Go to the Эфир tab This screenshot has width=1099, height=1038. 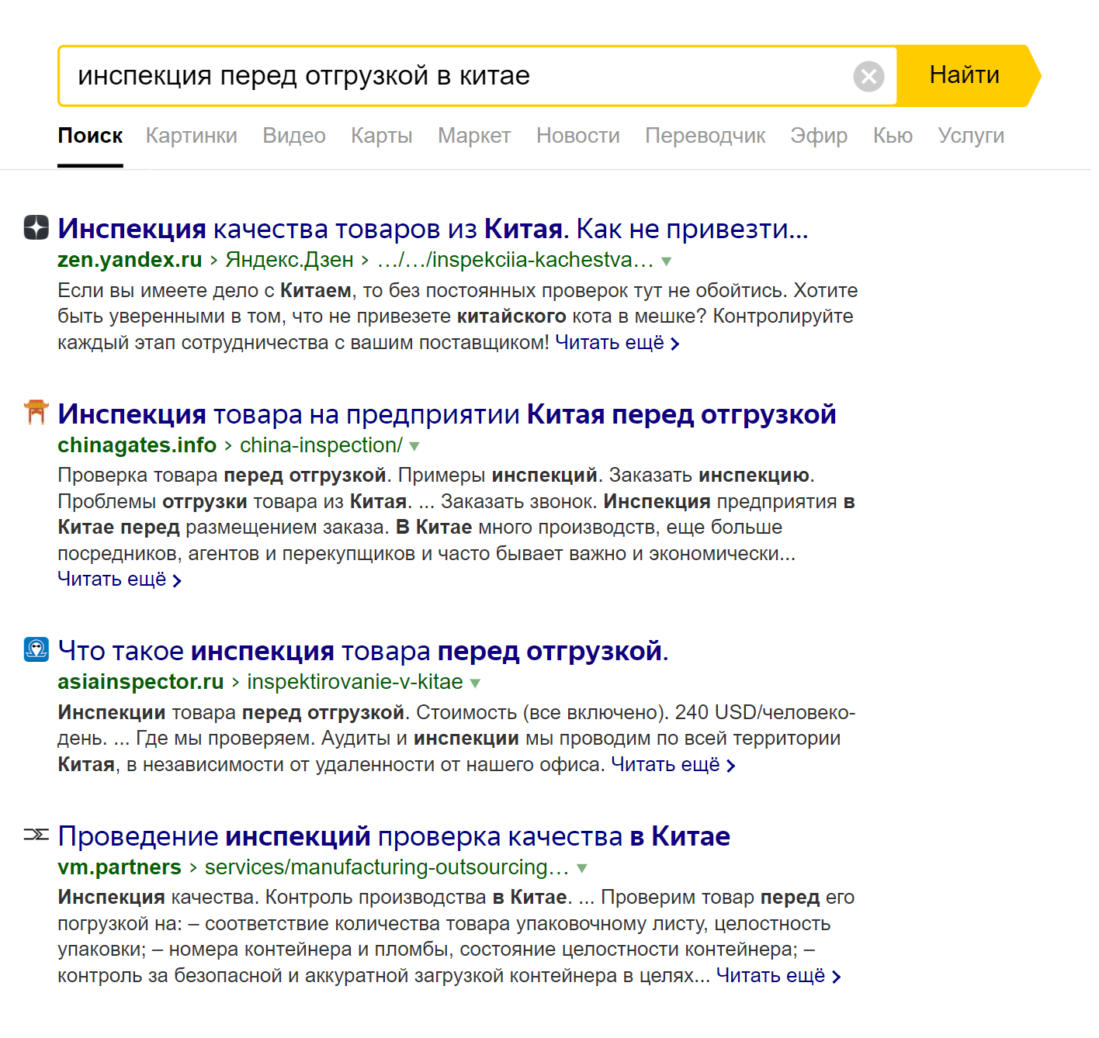pos(819,136)
